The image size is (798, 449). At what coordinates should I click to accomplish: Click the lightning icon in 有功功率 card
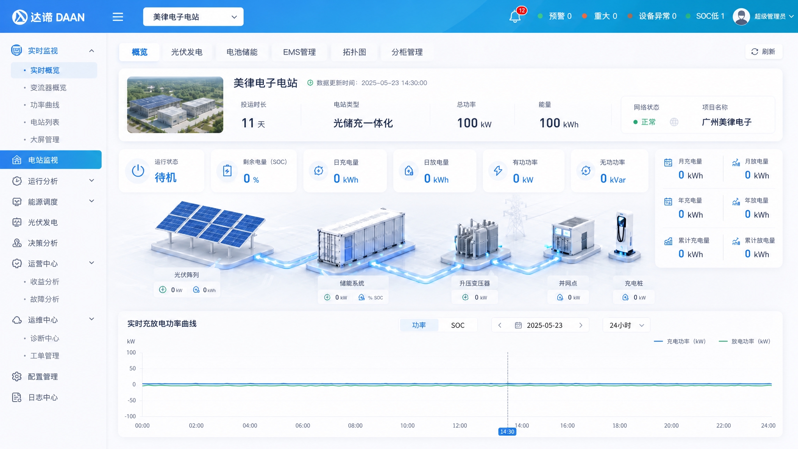pyautogui.click(x=498, y=171)
